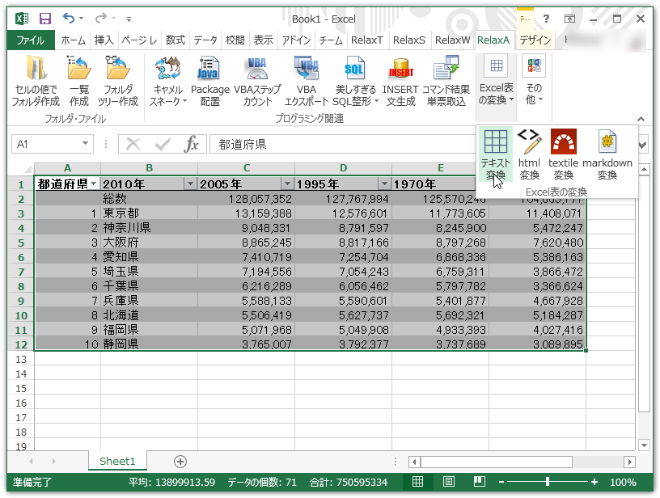Add a new sheet with the plus button
This screenshot has height=498, width=660.
click(x=180, y=461)
